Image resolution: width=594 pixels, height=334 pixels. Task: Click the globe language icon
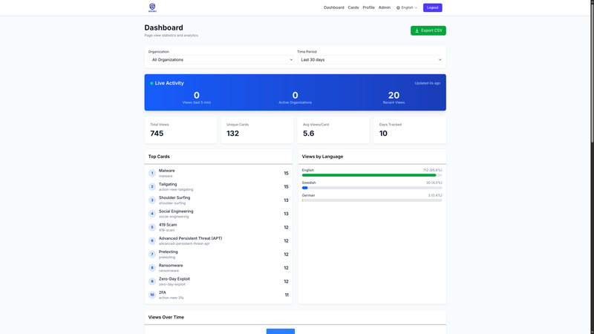coord(398,7)
